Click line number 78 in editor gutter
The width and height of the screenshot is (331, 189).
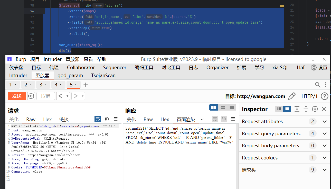[32, 22]
